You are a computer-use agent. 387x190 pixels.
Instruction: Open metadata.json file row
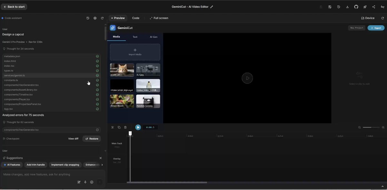pos(52,56)
